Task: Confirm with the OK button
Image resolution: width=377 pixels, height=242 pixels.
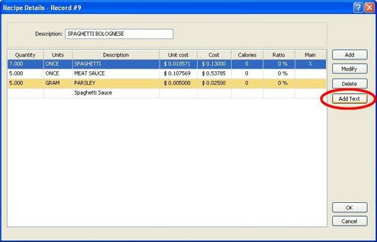Action: (349, 207)
